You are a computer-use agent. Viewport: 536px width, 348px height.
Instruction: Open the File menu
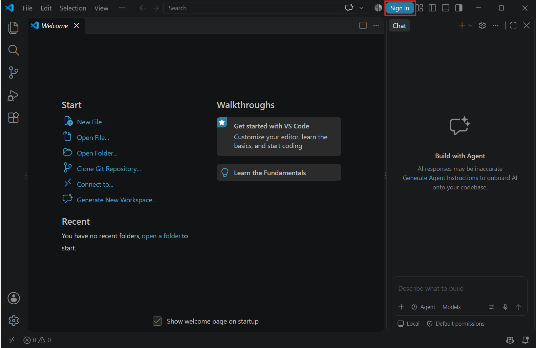pyautogui.click(x=27, y=8)
